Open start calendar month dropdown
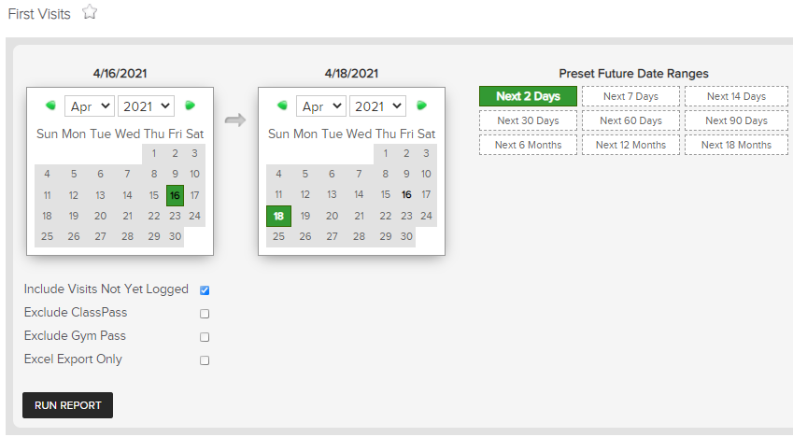Screen dimensions: 793x437 pos(90,106)
